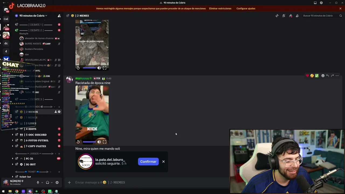Dismiss the red restriction banner
Screen dimensions: 345x194
(x=340, y=9)
